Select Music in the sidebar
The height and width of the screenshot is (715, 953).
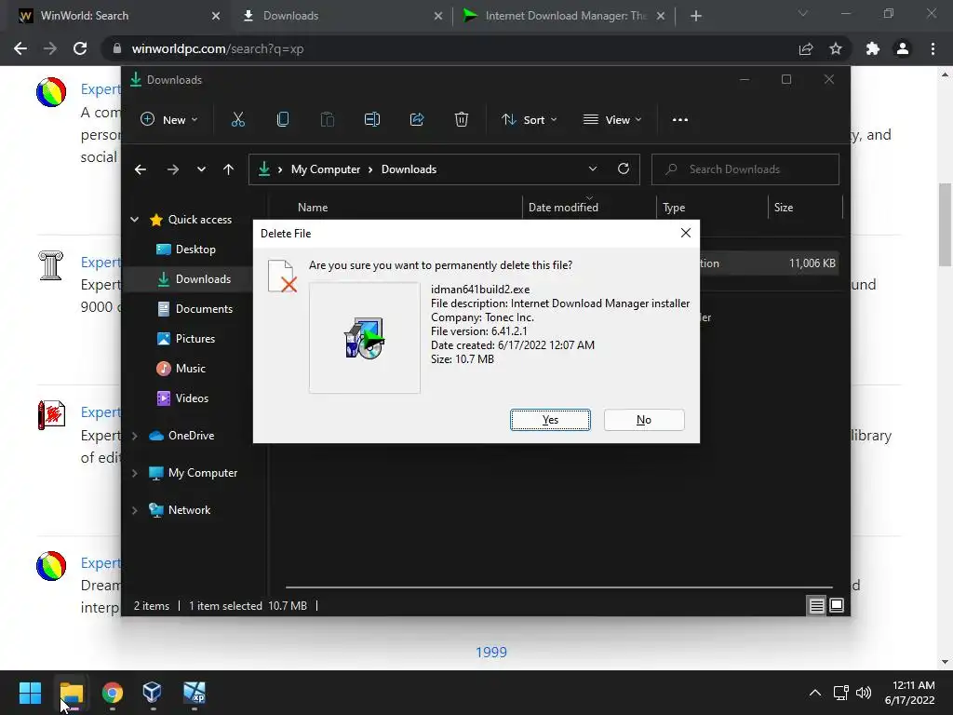point(190,369)
